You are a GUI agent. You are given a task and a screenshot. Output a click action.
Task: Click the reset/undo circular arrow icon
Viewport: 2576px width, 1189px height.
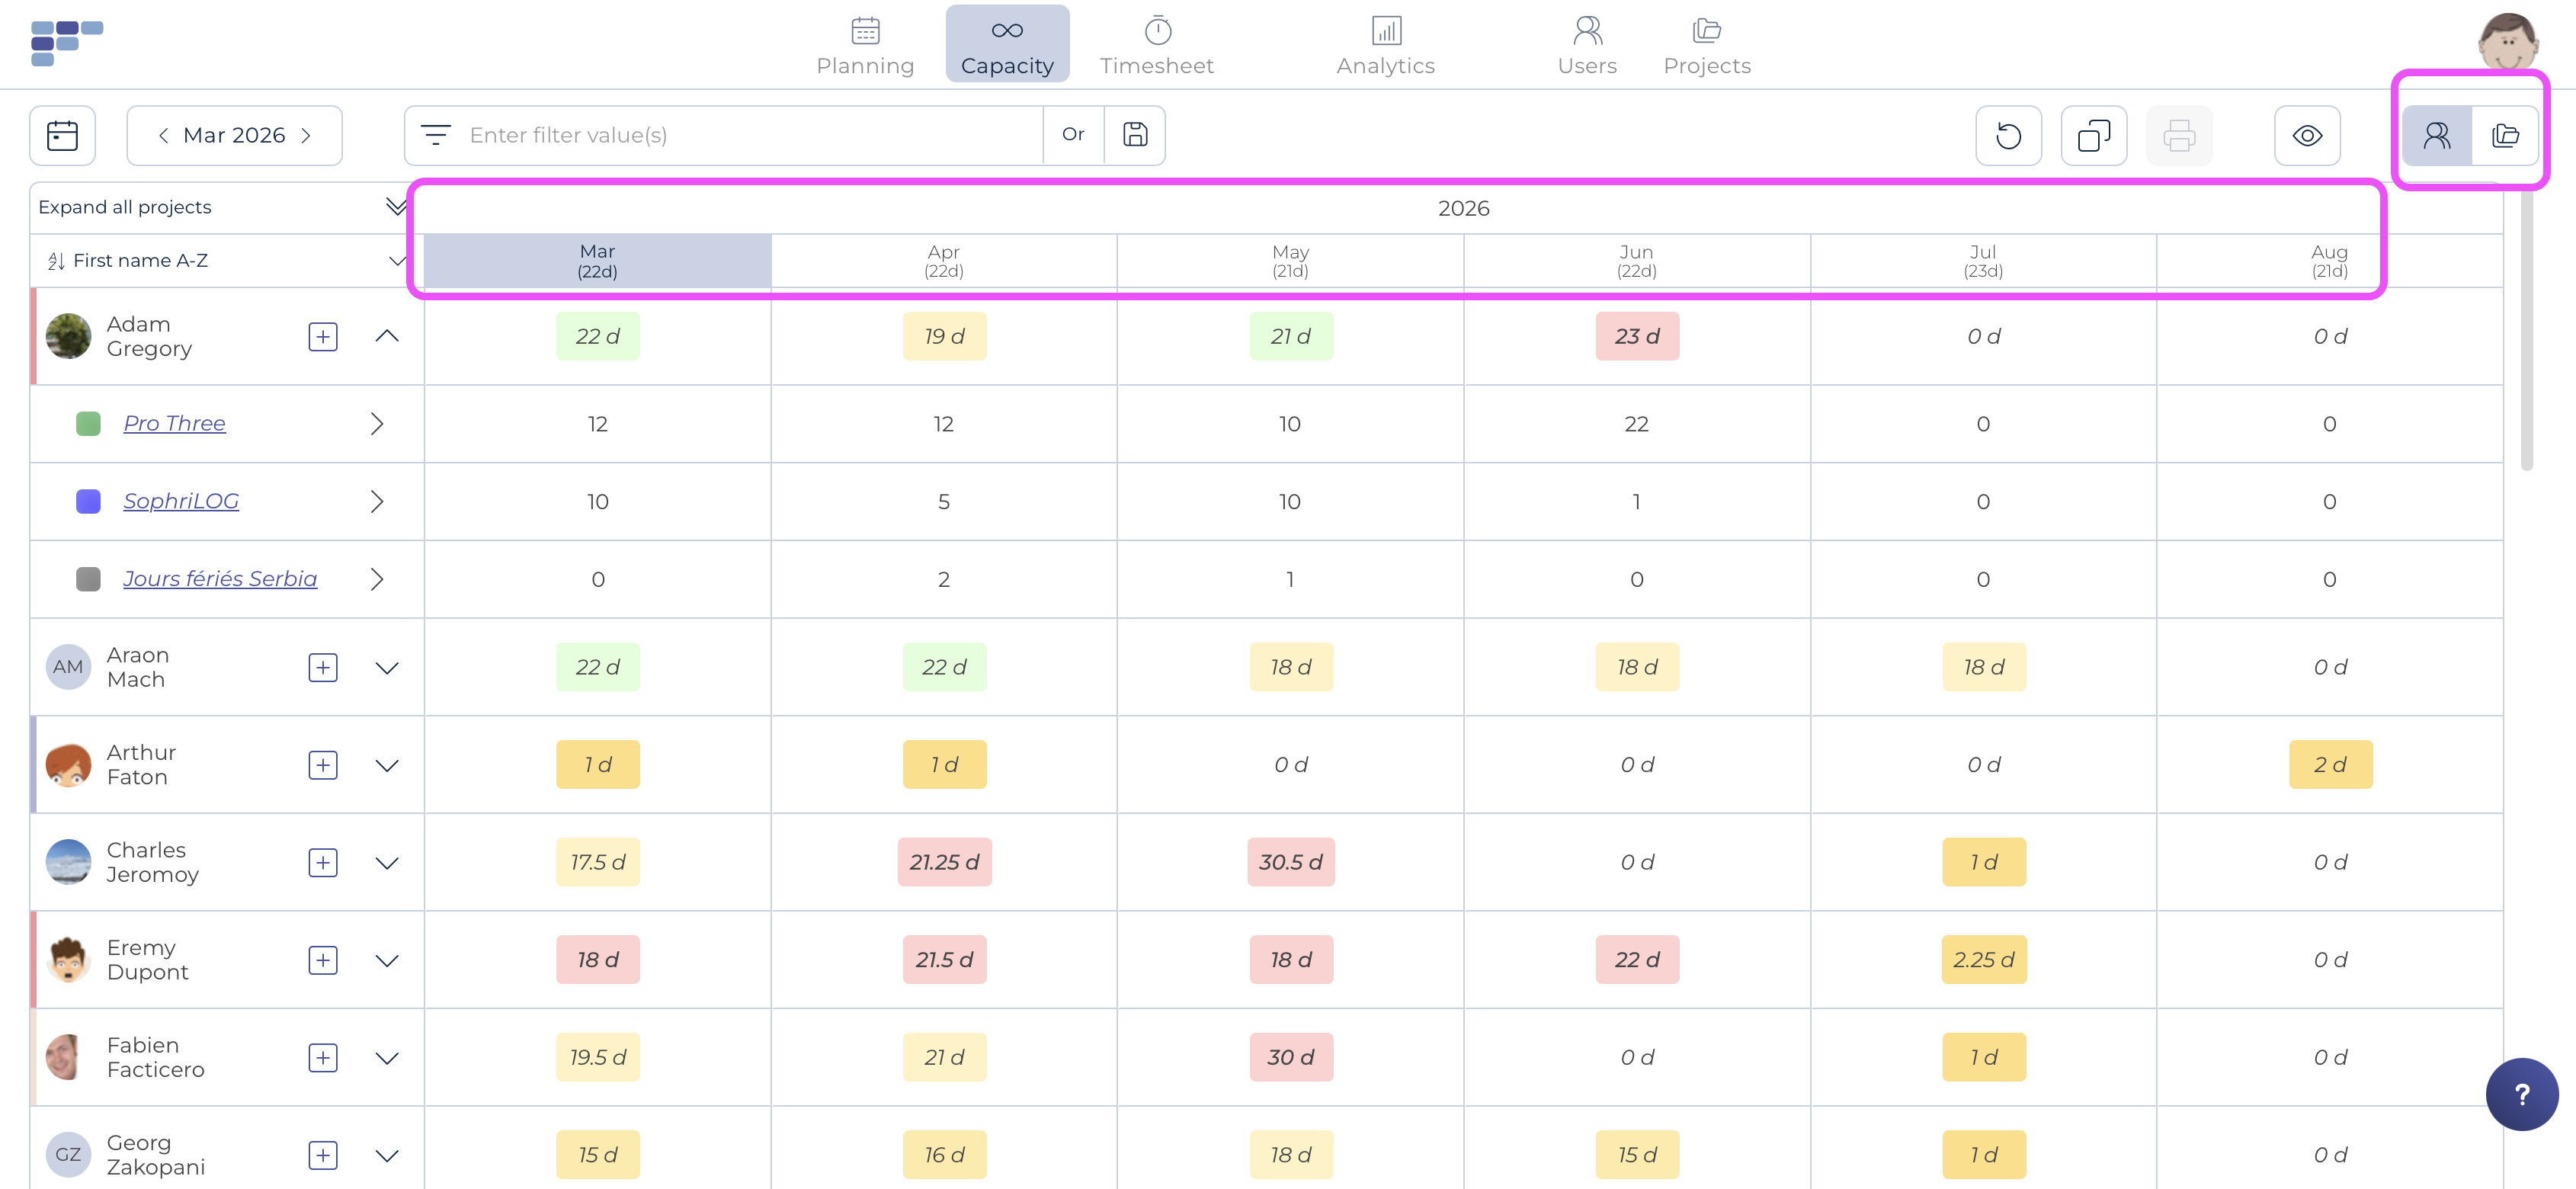(2008, 135)
